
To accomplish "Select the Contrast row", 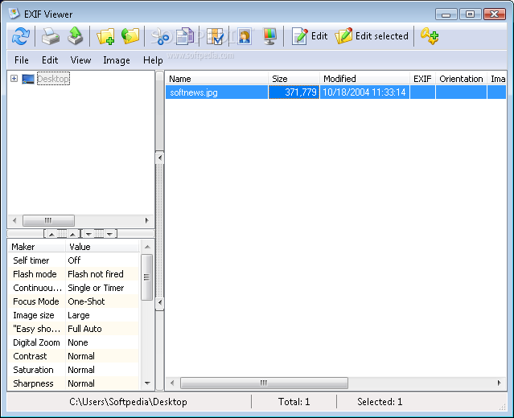I will (x=74, y=356).
